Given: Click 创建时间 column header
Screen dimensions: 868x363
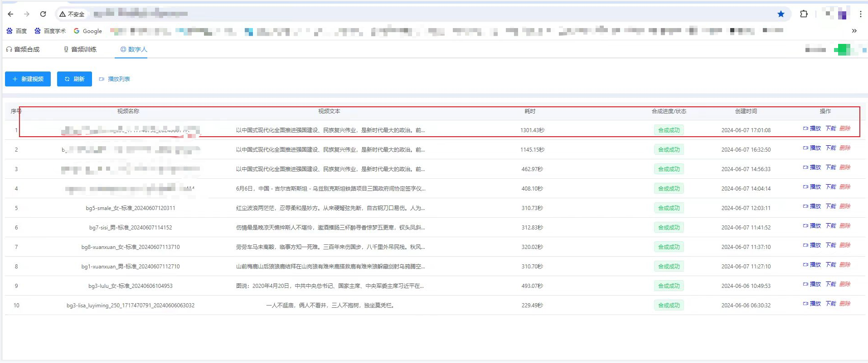Looking at the screenshot, I should (746, 111).
